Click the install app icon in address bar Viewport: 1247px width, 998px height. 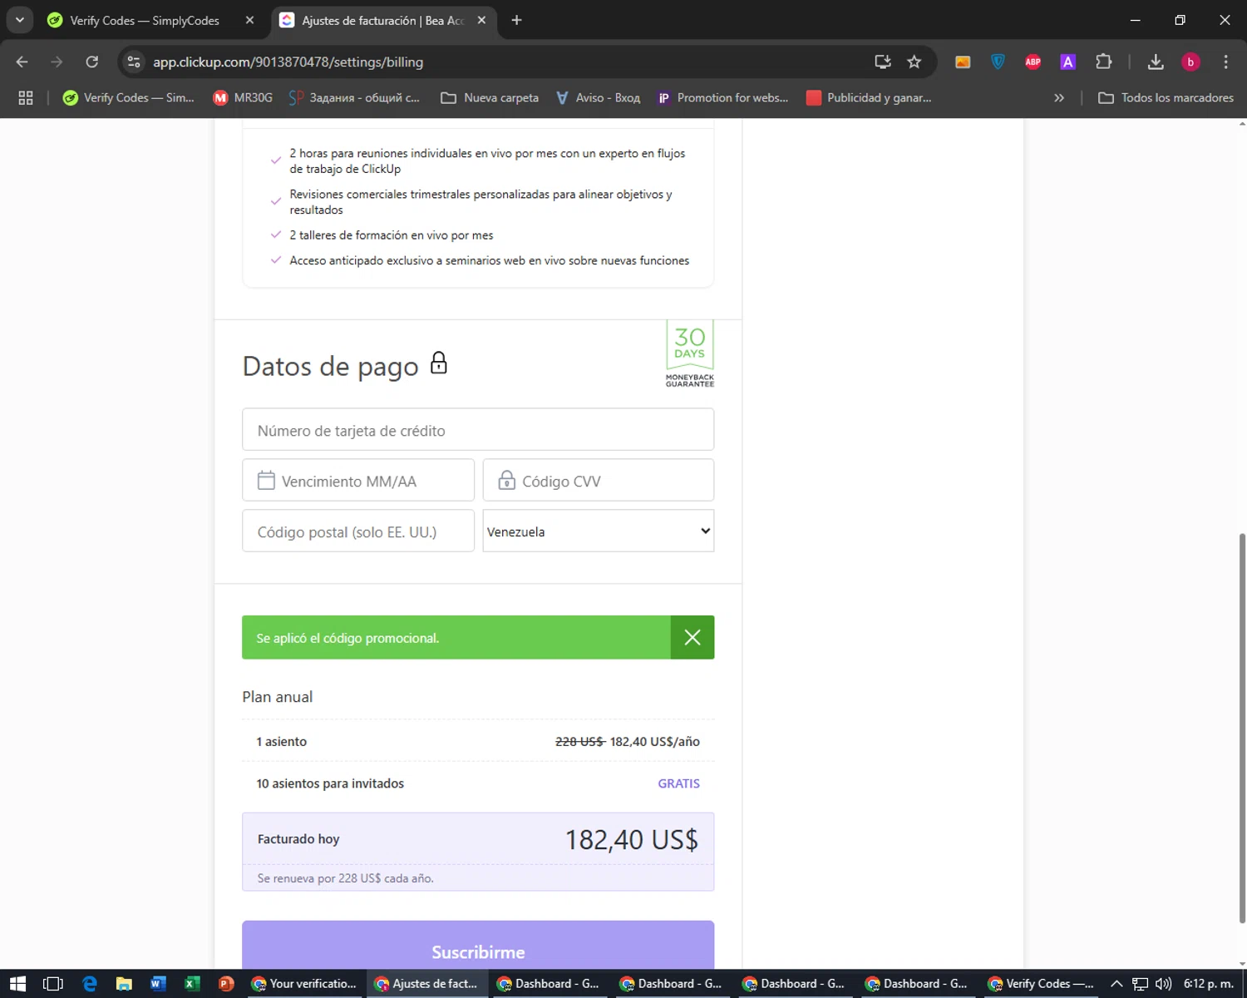pyautogui.click(x=883, y=62)
